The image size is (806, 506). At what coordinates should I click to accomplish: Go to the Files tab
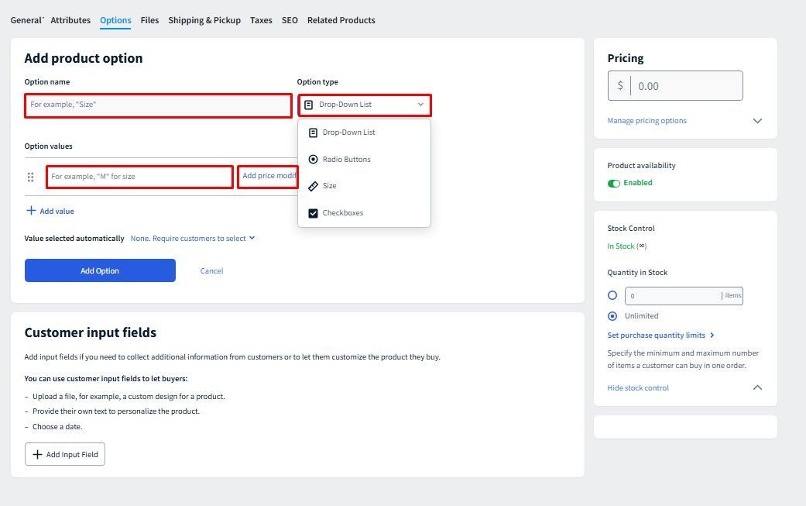149,20
